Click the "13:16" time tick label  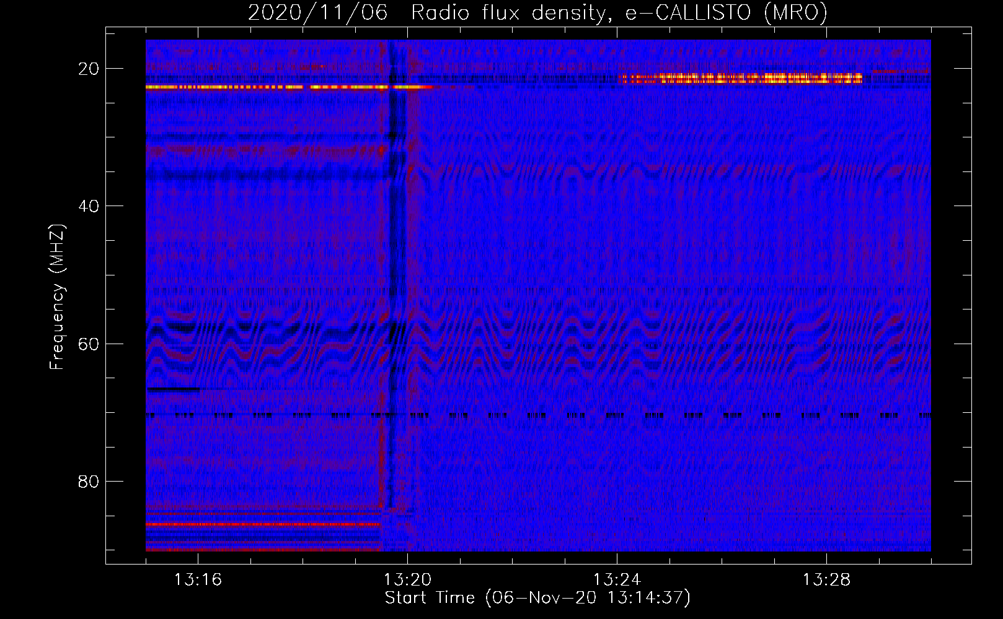[x=198, y=580]
